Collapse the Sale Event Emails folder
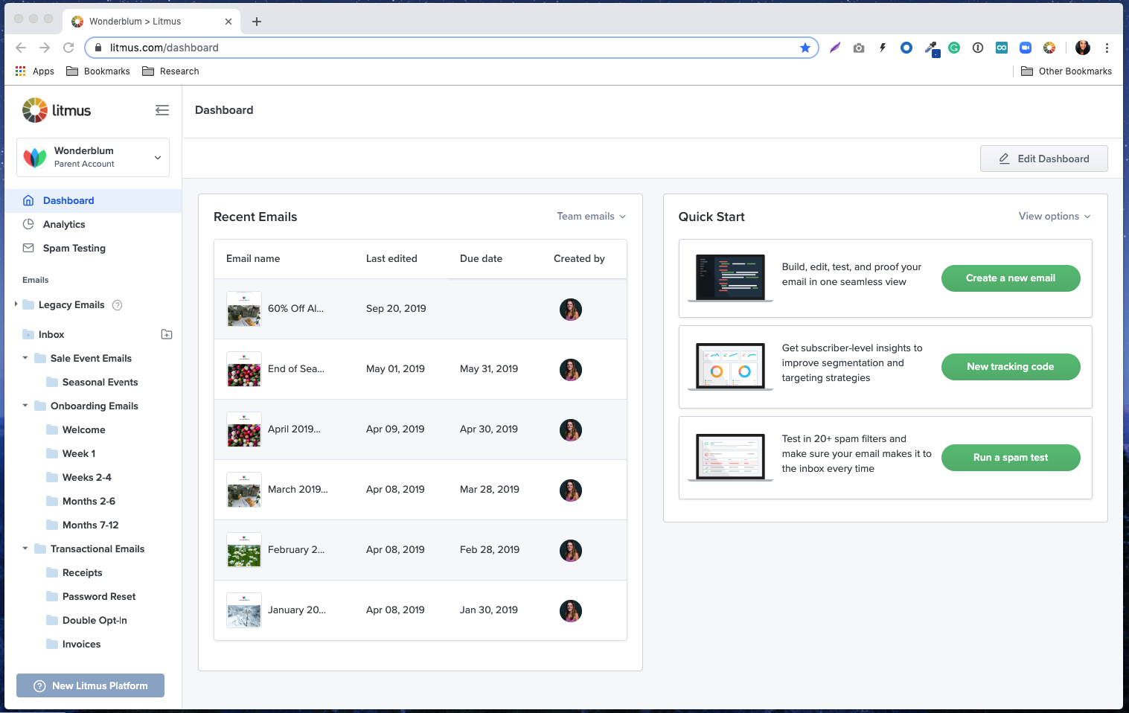The width and height of the screenshot is (1129, 713). point(25,358)
